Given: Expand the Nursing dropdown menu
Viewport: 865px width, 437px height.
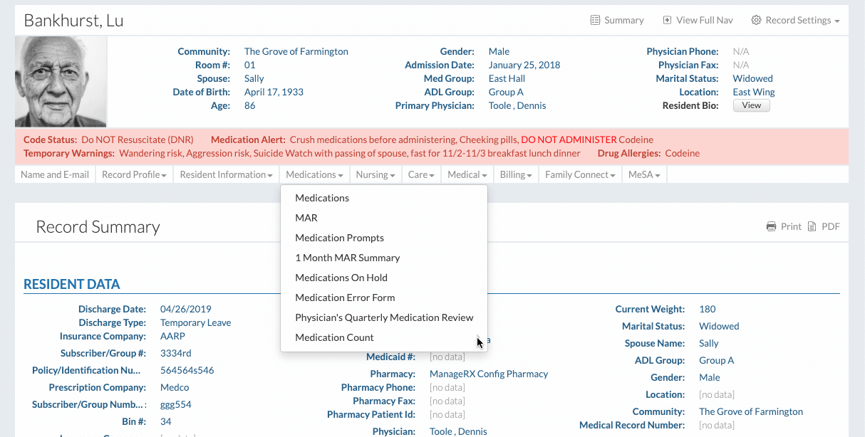Looking at the screenshot, I should point(375,175).
